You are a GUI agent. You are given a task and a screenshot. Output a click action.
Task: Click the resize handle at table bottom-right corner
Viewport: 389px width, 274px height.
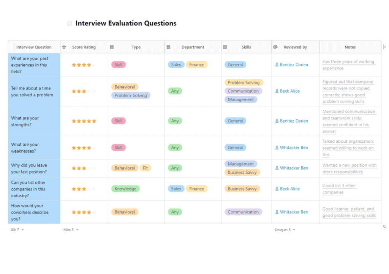pos(384,227)
